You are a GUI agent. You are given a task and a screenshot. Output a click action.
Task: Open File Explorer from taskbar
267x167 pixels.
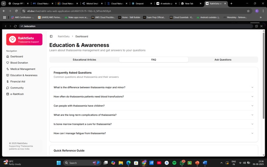click(x=121, y=163)
